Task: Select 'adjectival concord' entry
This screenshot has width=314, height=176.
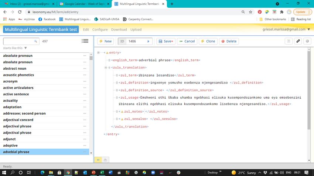Action: pyautogui.click(x=44, y=120)
